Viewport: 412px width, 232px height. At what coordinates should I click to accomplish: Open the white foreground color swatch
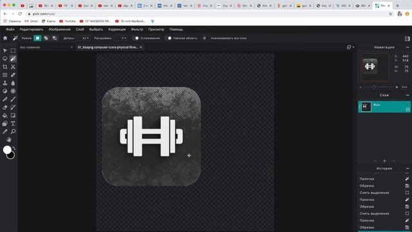(x=7, y=150)
